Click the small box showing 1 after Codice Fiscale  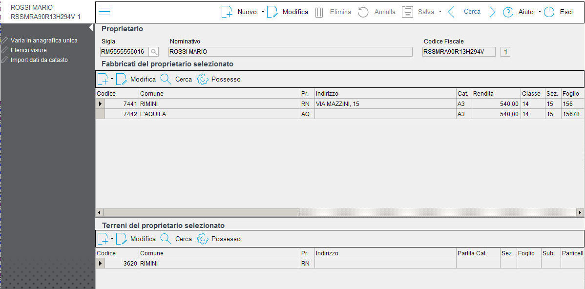(x=505, y=52)
